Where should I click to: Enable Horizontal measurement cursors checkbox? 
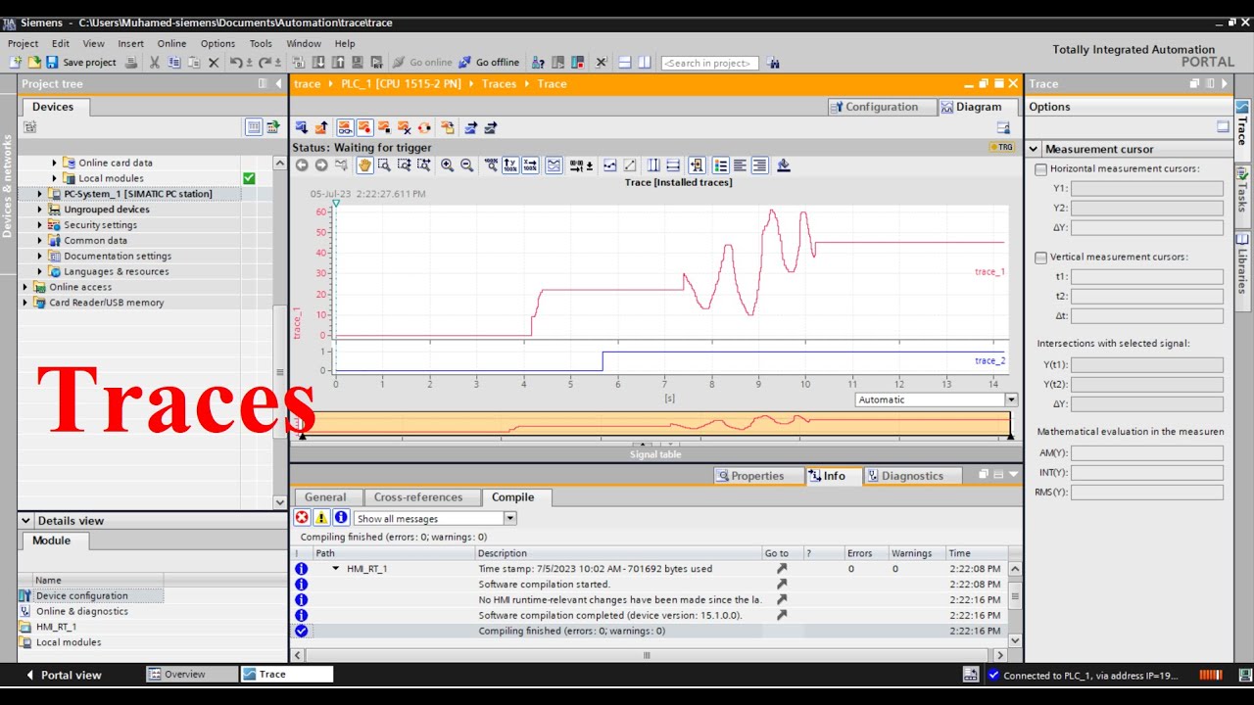click(1041, 169)
